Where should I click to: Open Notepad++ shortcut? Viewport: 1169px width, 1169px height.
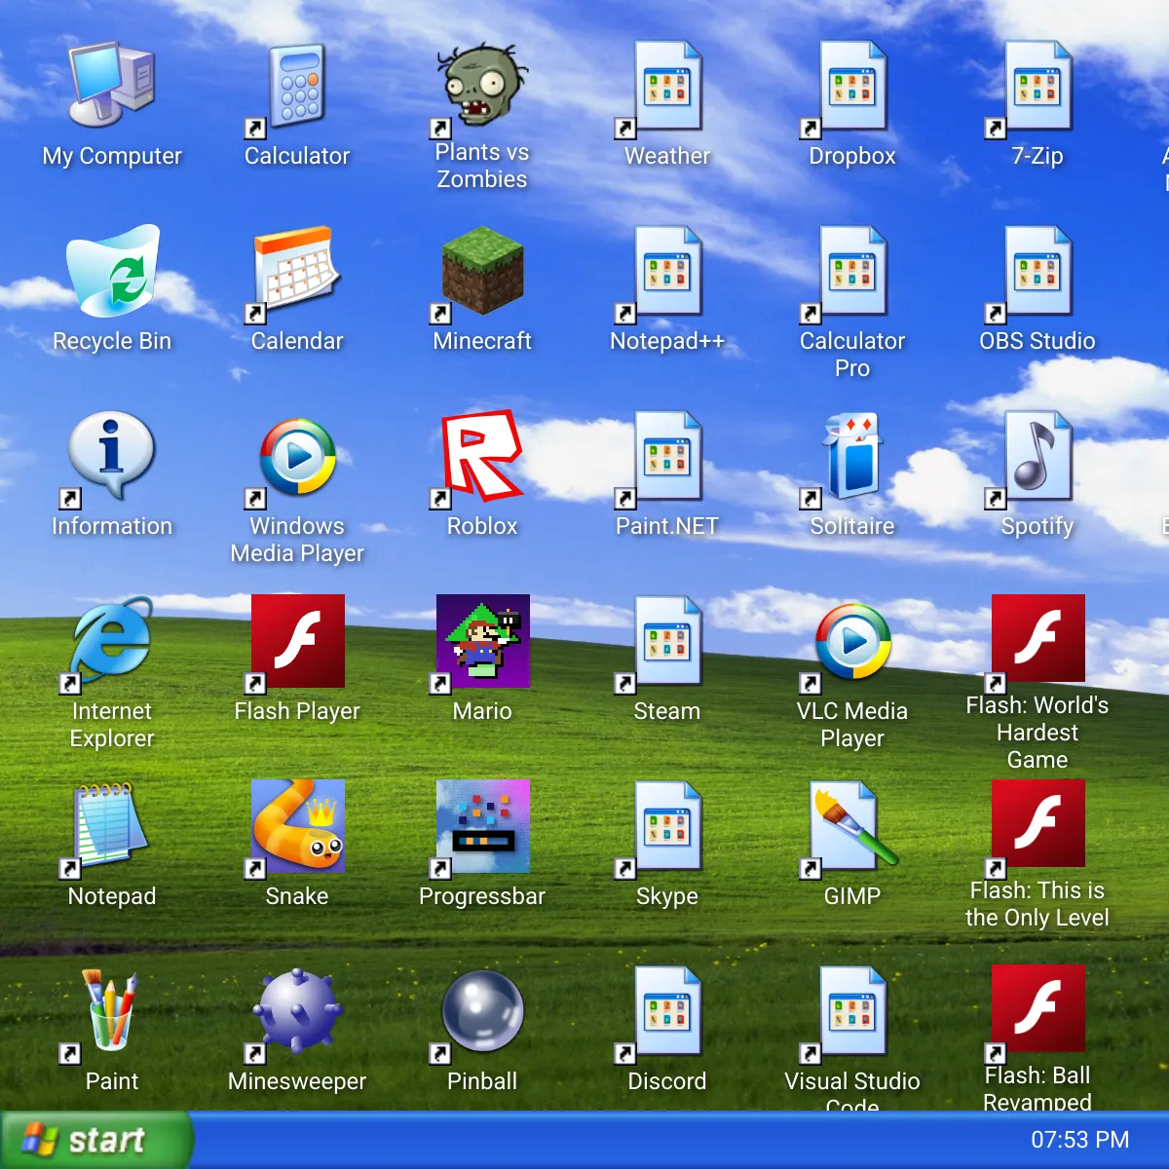[667, 271]
